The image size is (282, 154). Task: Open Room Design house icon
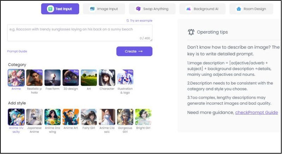239,9
